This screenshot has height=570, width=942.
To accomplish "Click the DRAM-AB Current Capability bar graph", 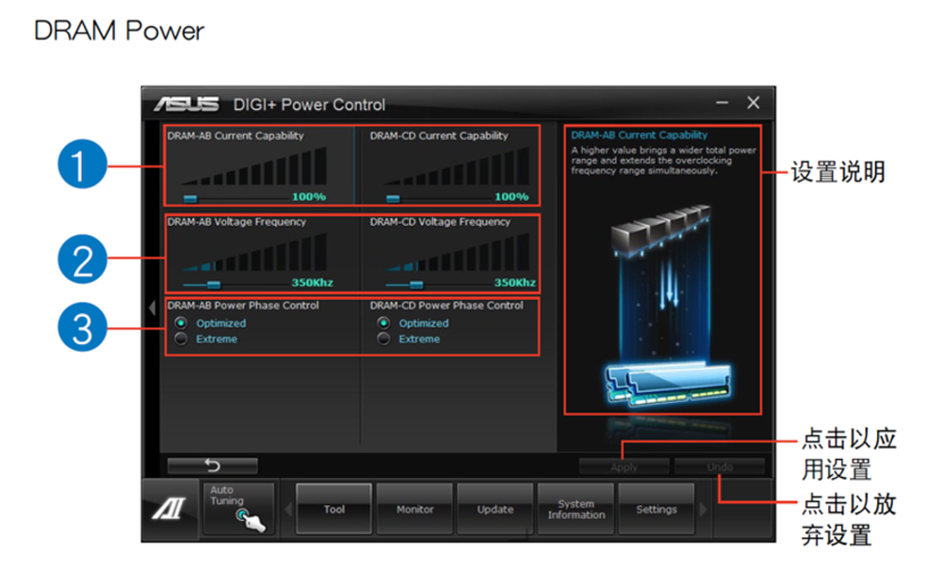I will click(253, 166).
